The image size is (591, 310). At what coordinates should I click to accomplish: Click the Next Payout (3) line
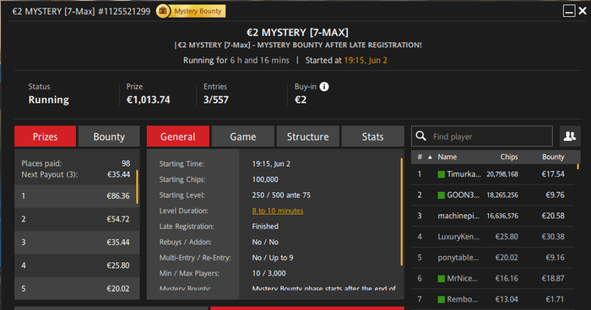pos(75,174)
